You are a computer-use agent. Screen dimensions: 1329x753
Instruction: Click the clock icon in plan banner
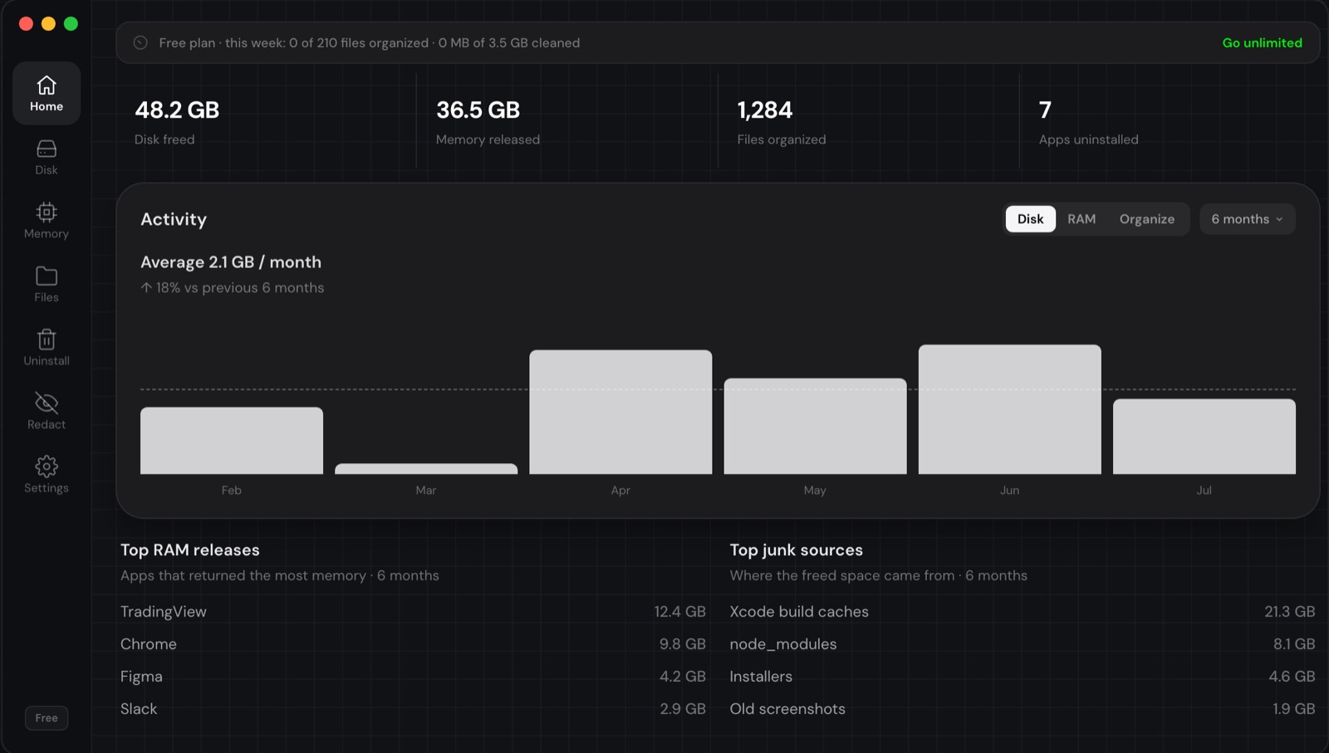pos(140,42)
